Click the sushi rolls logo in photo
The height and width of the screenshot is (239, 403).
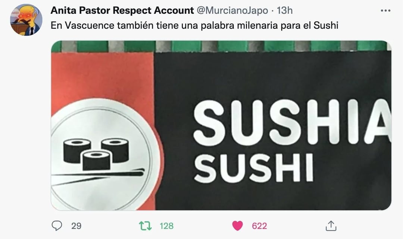(96, 154)
